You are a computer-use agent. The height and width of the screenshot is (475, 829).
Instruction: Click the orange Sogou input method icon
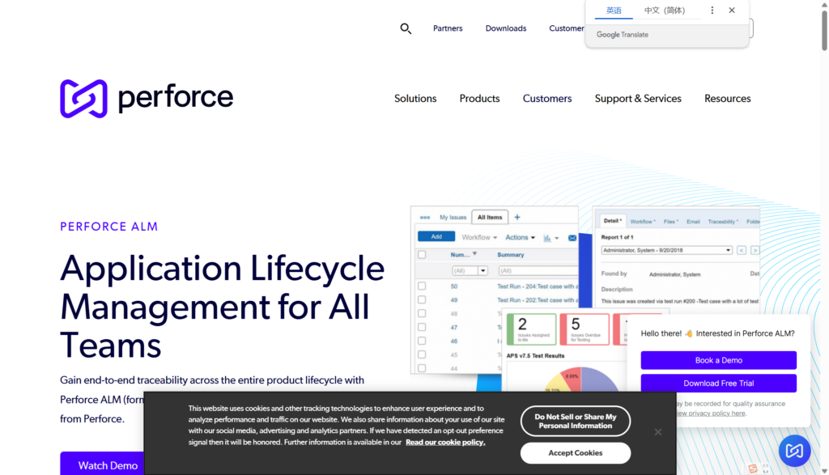(x=753, y=468)
